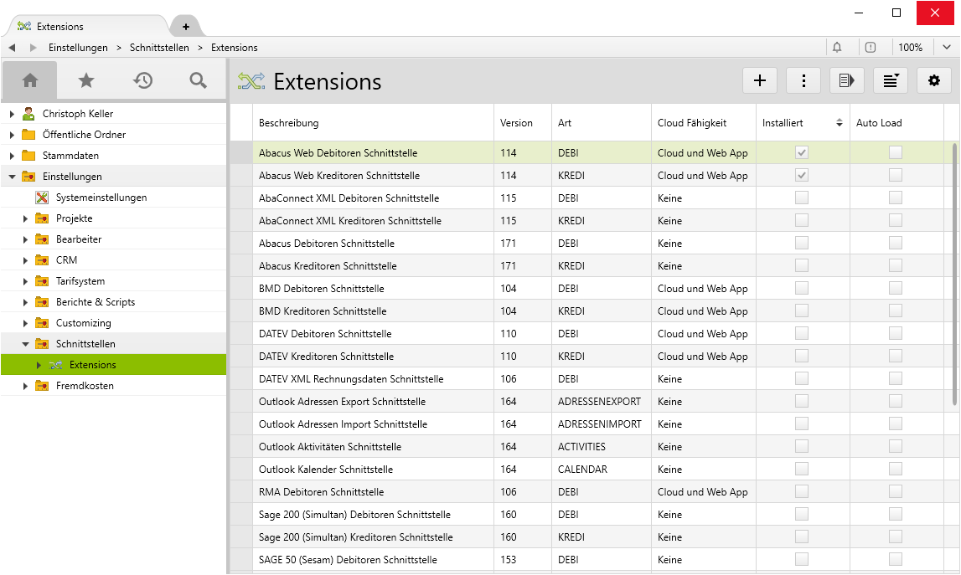Open the search magnifier tab
Viewport: 961px width, 575px height.
tap(198, 80)
